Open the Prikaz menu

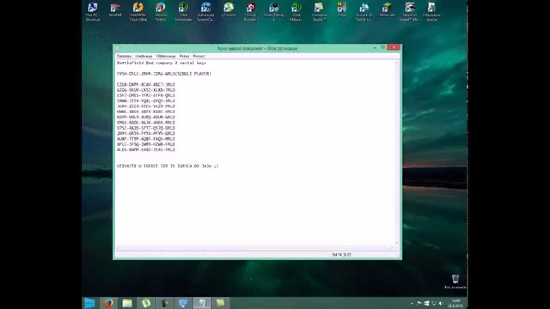[184, 56]
